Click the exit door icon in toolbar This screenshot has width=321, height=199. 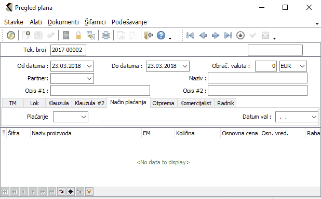149,35
